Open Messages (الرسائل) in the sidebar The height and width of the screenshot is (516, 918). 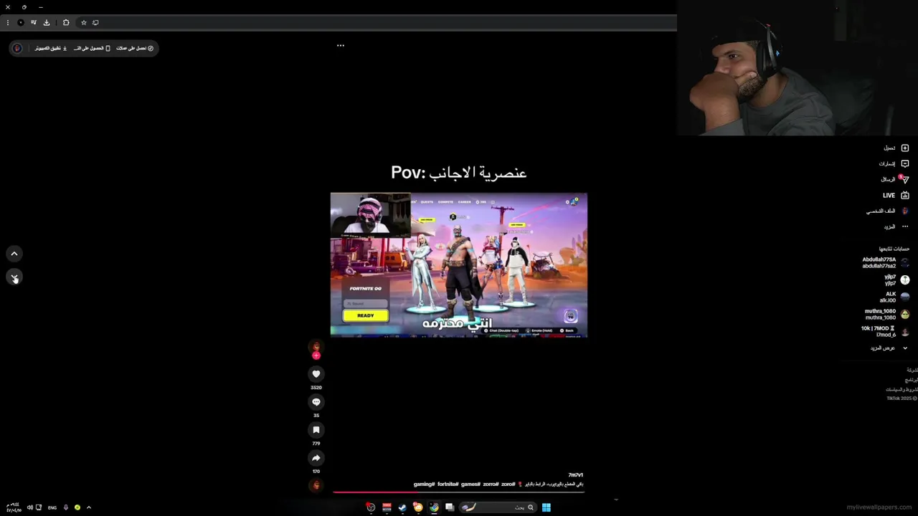894,179
